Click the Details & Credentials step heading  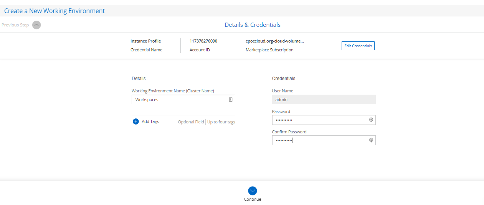[252, 25]
